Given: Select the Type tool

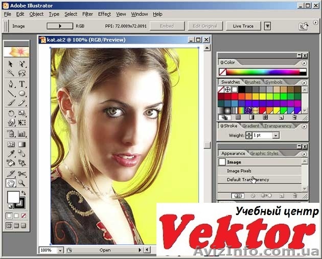Looking at the screenshot, I should click(x=22, y=84).
